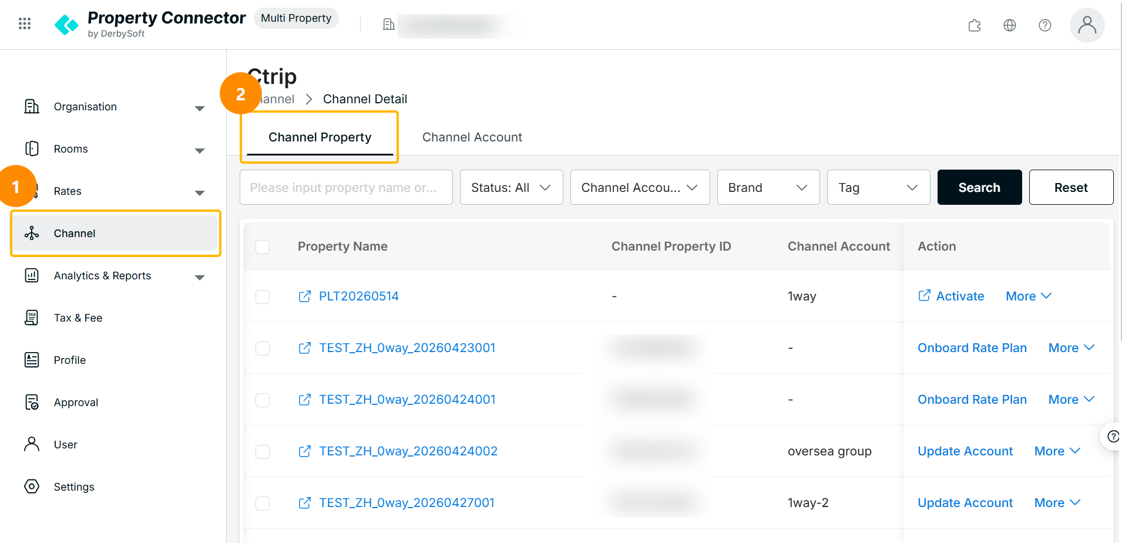Open More dropdown for PLT20260514 row
This screenshot has width=1122, height=544.
tap(1029, 296)
